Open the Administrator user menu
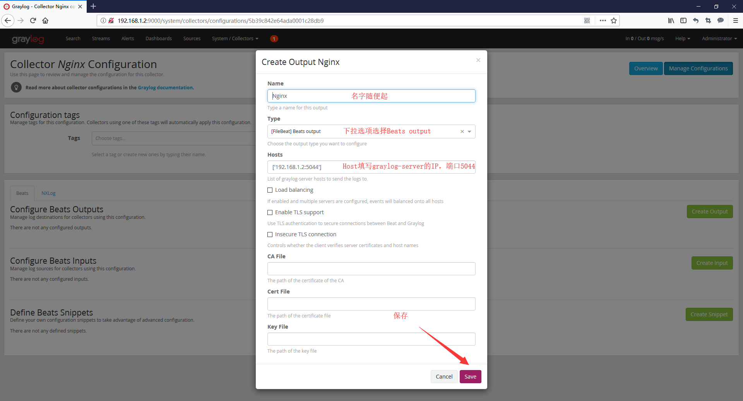The height and width of the screenshot is (401, 743). point(719,39)
